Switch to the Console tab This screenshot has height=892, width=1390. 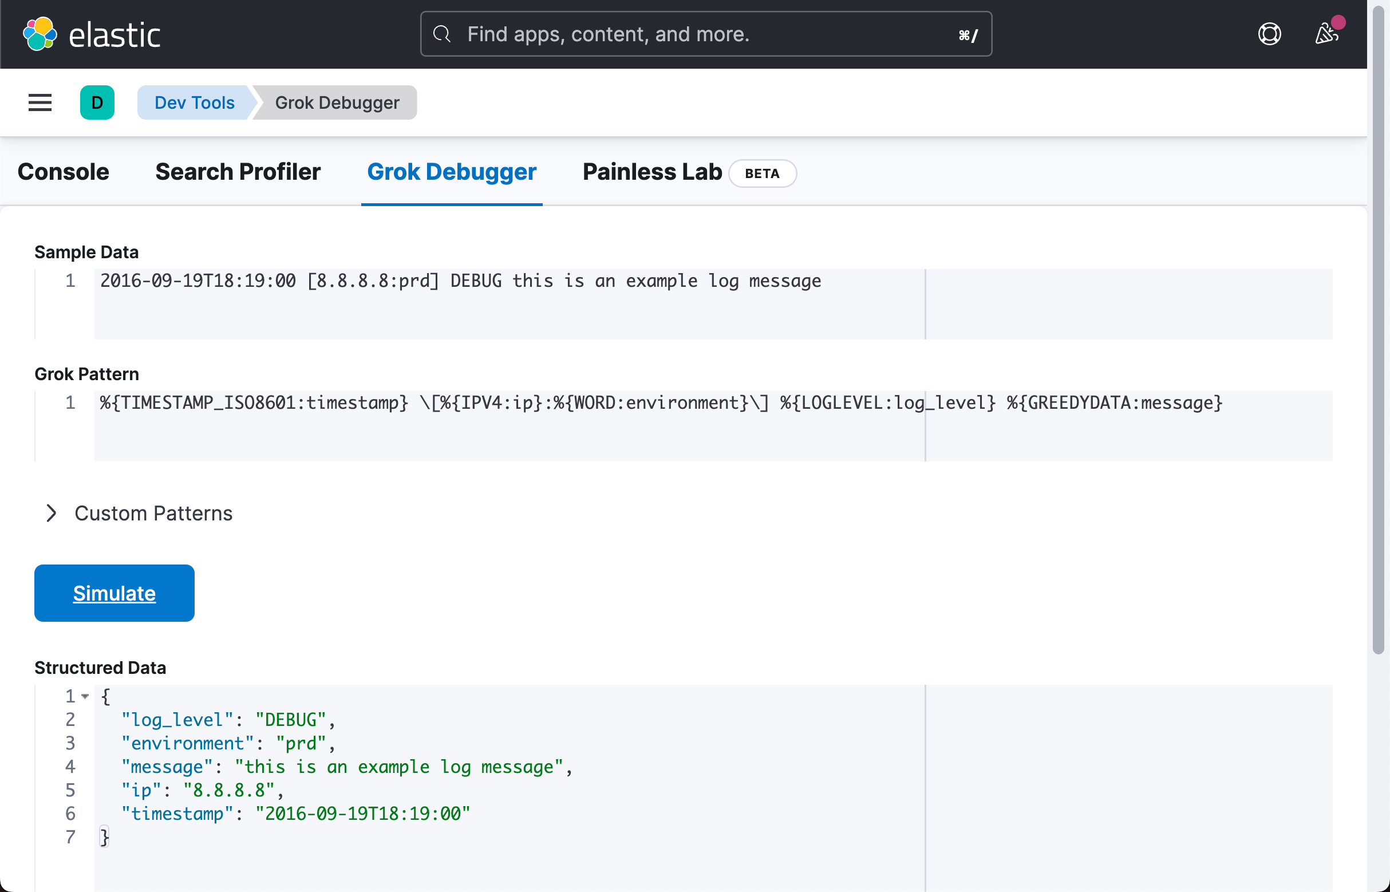click(63, 172)
